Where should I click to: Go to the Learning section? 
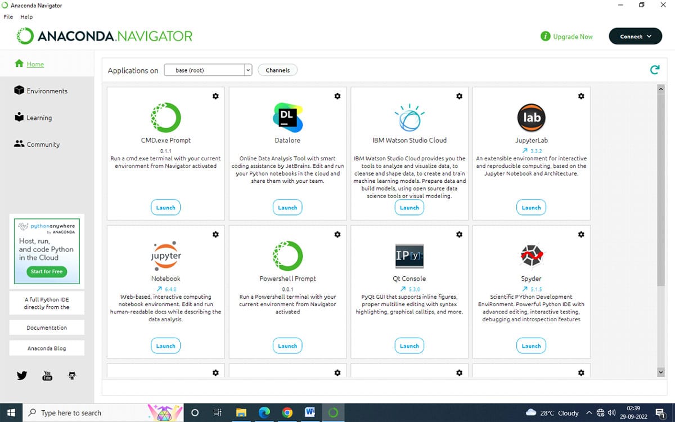[x=39, y=118]
